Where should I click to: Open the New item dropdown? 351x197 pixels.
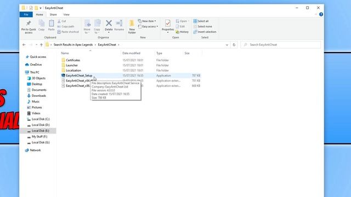coord(147,21)
